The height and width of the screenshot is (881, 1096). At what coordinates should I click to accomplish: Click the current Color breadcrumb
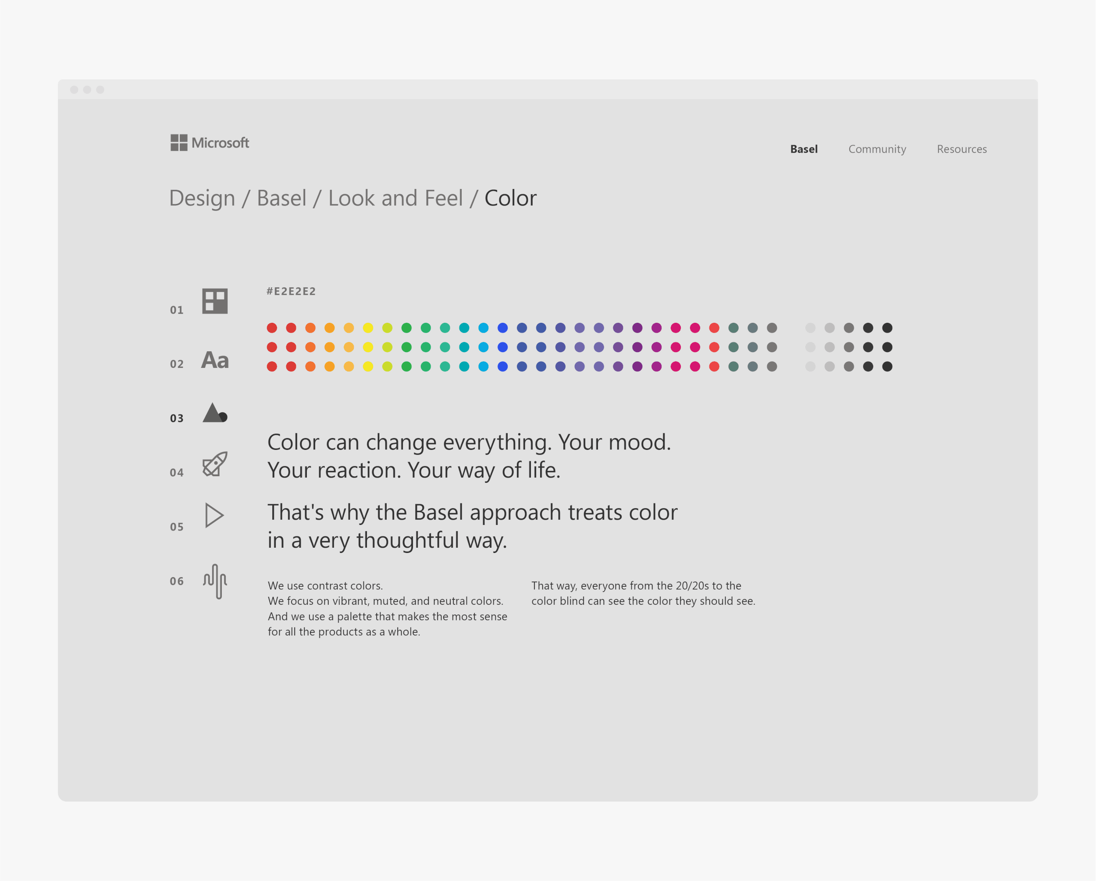tap(510, 198)
